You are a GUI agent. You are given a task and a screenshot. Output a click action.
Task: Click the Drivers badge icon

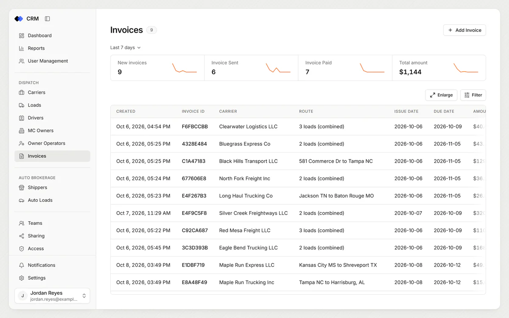pos(22,118)
